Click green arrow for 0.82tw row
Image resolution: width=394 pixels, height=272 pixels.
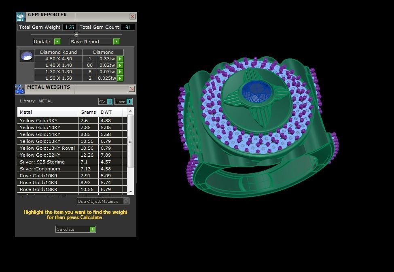(x=120, y=65)
